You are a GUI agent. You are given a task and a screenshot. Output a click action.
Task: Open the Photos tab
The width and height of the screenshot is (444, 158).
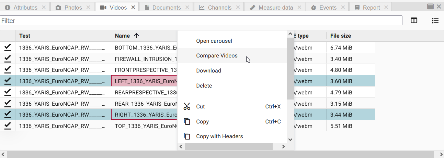tap(73, 7)
